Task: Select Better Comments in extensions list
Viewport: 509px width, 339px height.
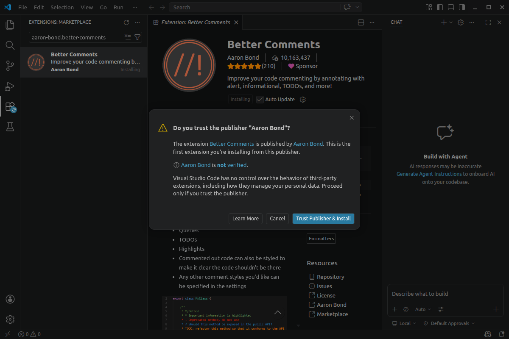Action: [x=84, y=62]
